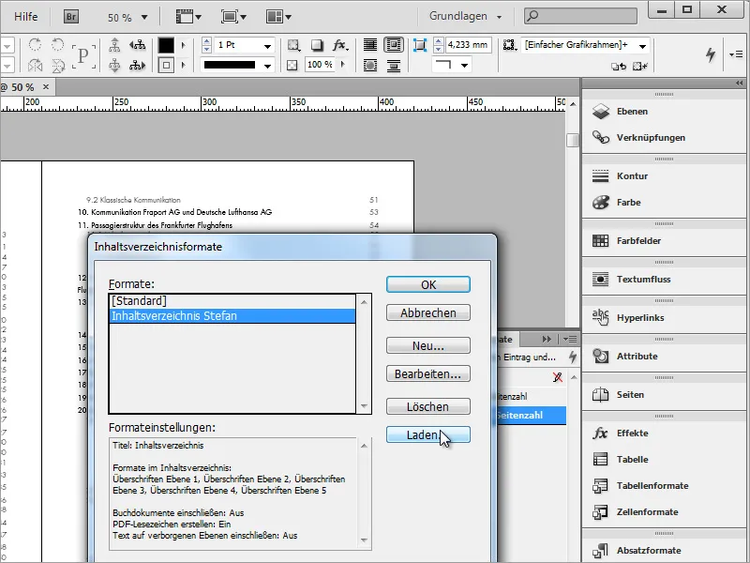Confirm with OK in Inhaltsverzeichnisformate dialog

[x=428, y=284]
